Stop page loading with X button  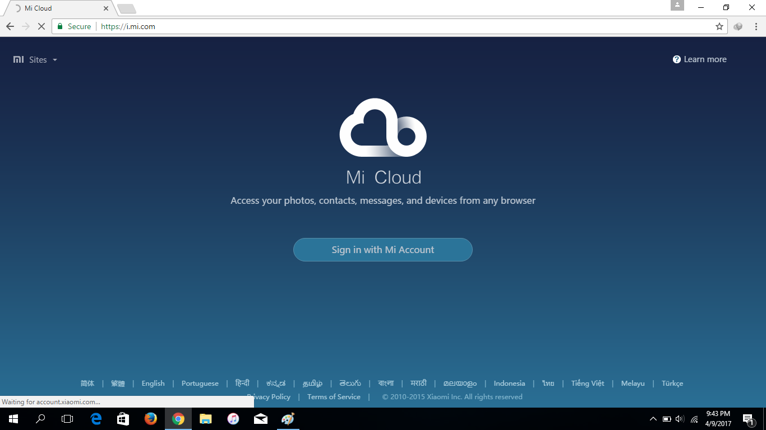point(41,26)
